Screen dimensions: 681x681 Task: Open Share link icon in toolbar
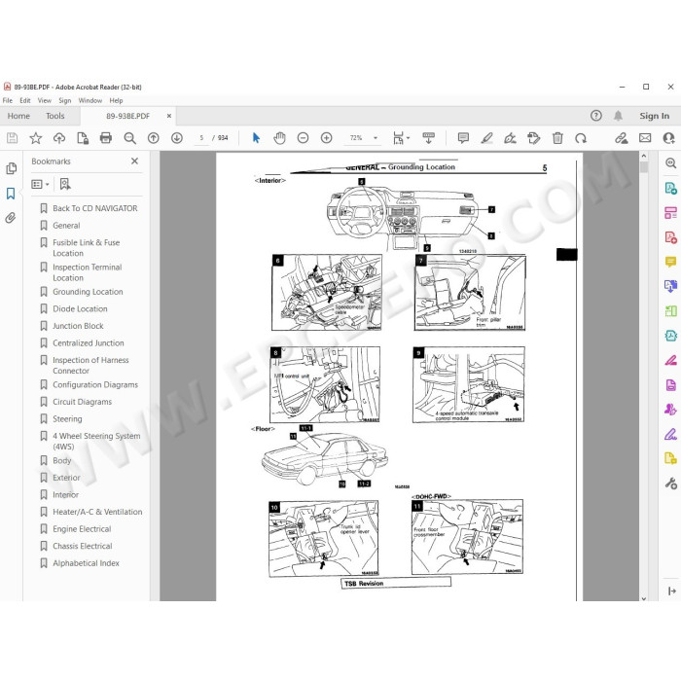coord(621,138)
